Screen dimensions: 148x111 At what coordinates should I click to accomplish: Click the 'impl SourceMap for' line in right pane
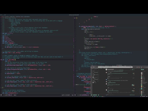point(84,76)
